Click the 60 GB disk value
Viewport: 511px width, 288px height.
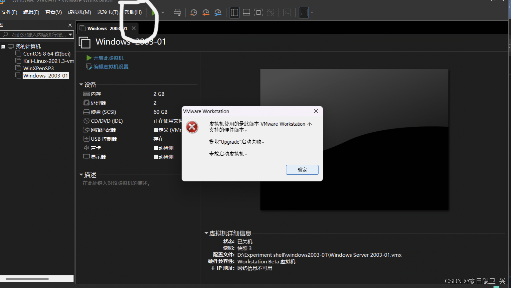click(160, 112)
